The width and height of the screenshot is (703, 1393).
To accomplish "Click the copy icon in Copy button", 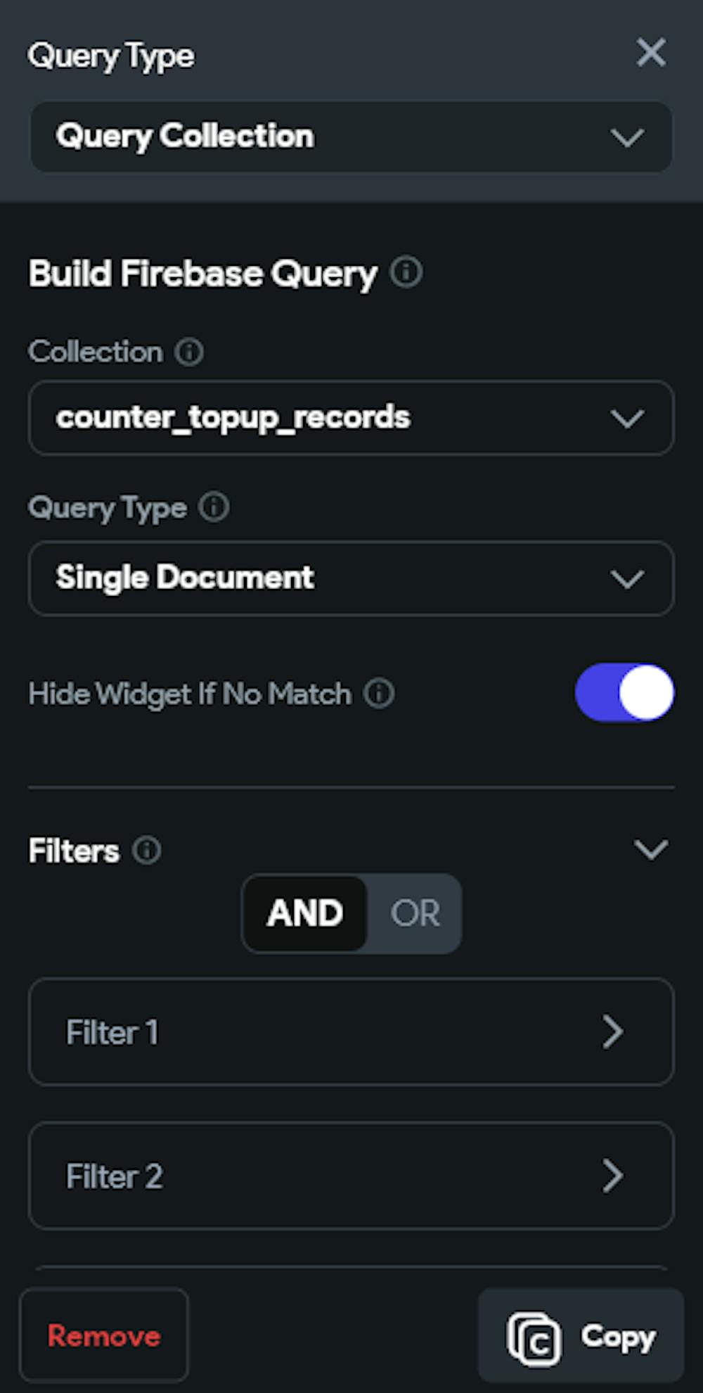I will point(534,1339).
